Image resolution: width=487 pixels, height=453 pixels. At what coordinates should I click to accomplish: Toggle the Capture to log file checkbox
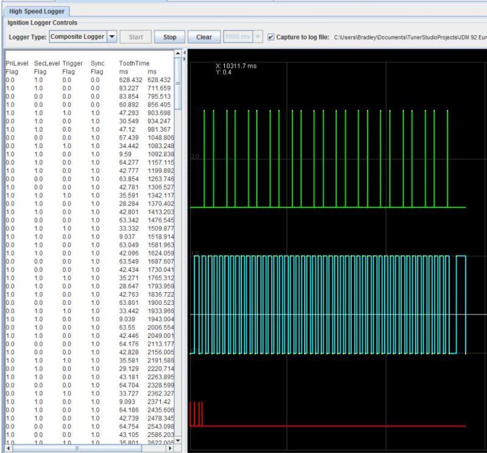point(271,37)
